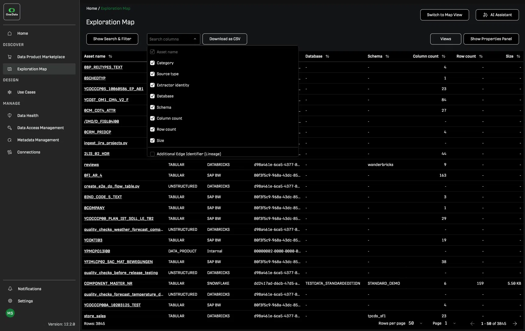Open the MS user avatar
Image resolution: width=525 pixels, height=331 pixels.
coord(10,313)
